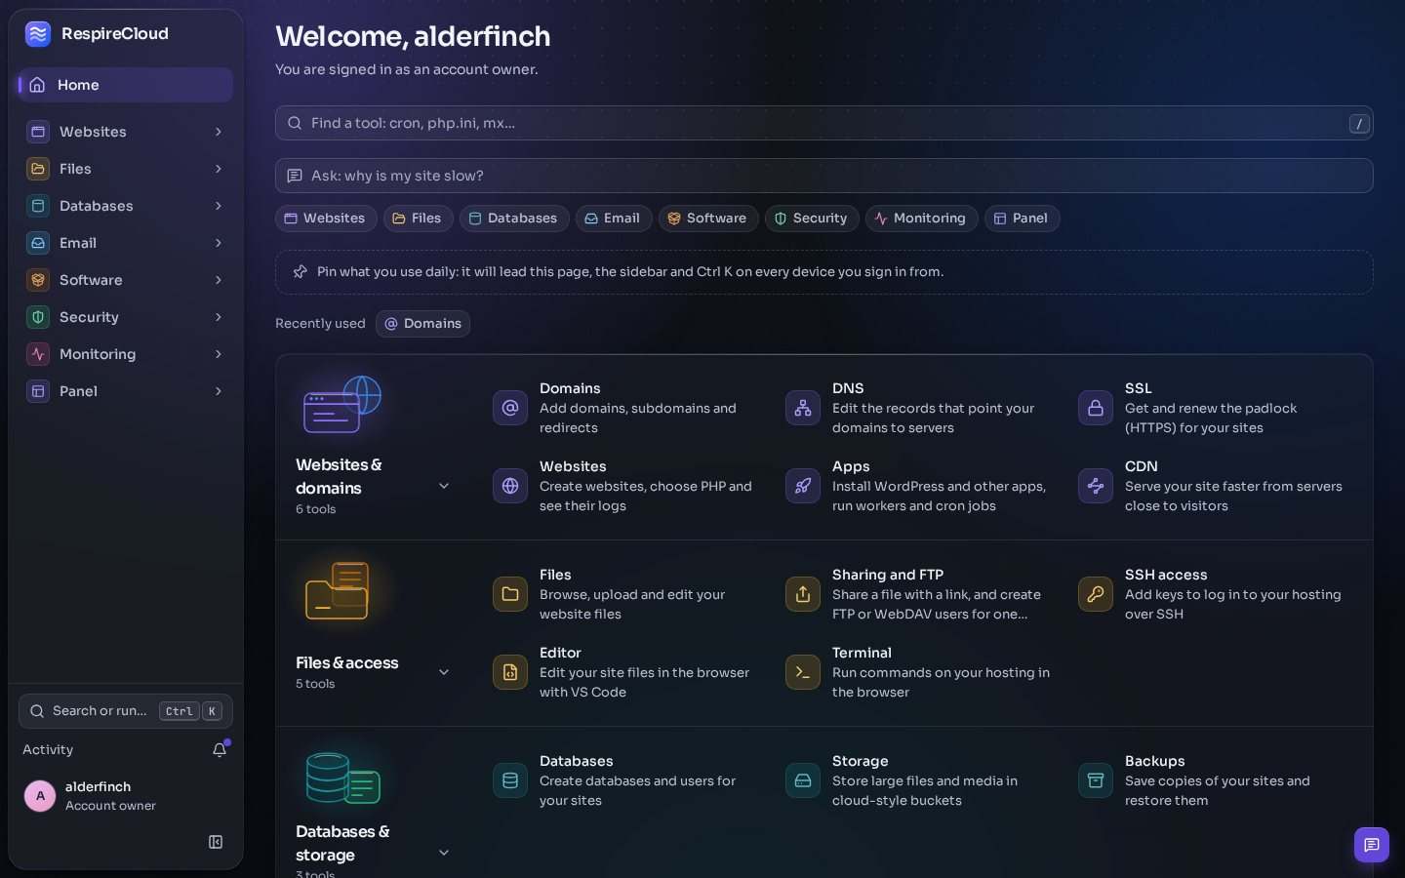Collapse the Files & access group chevron
Viewport: 1405px width, 878px height.
(444, 672)
